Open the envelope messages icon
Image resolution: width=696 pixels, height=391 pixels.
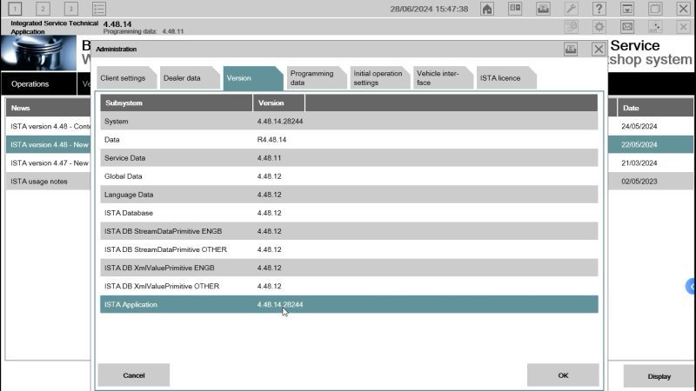click(627, 27)
